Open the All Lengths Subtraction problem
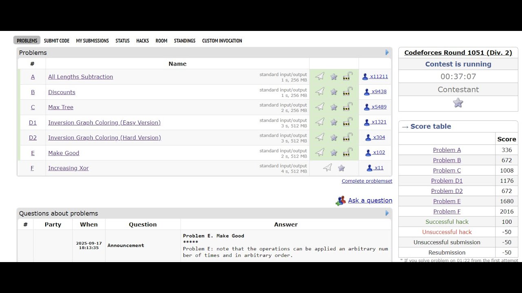Image resolution: width=522 pixels, height=293 pixels. coord(81,77)
